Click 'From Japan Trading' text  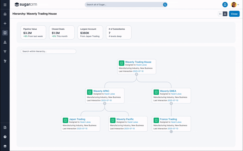(x=90, y=36)
